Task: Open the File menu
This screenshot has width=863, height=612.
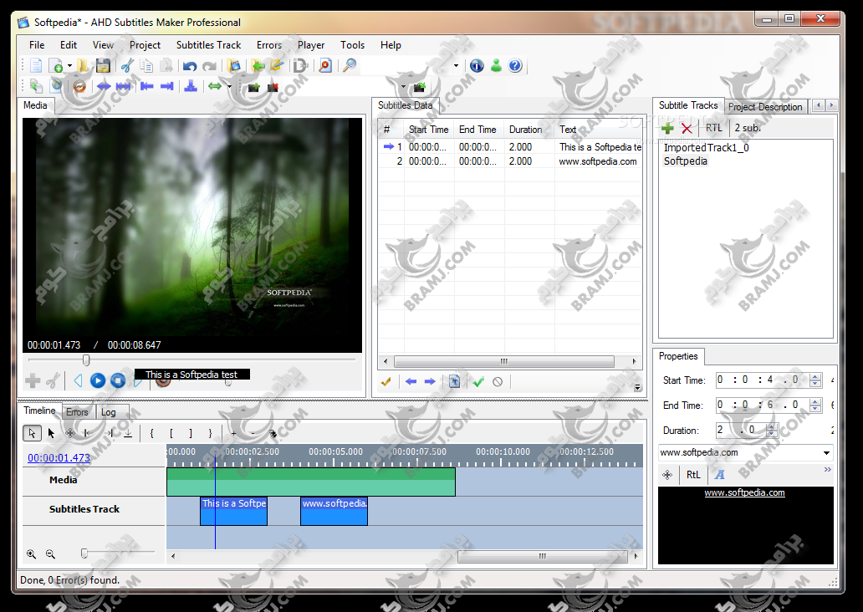Action: click(37, 45)
